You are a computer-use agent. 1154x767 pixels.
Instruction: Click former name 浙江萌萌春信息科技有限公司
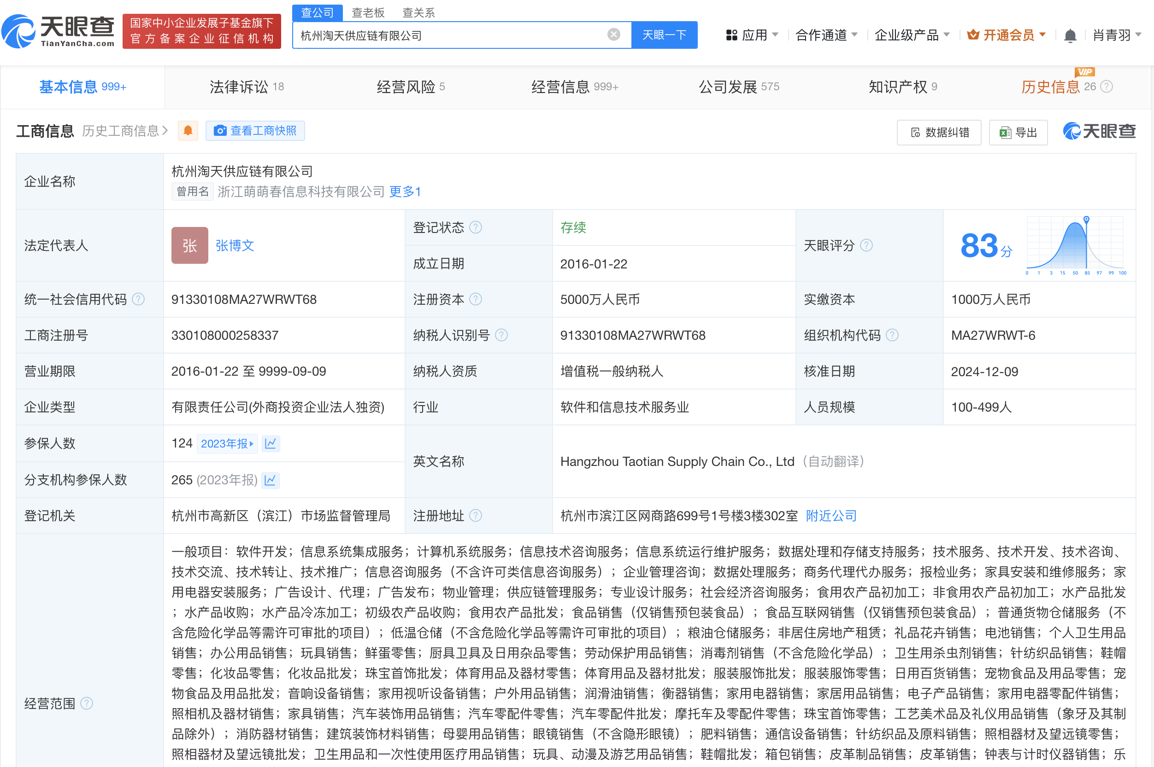point(301,191)
